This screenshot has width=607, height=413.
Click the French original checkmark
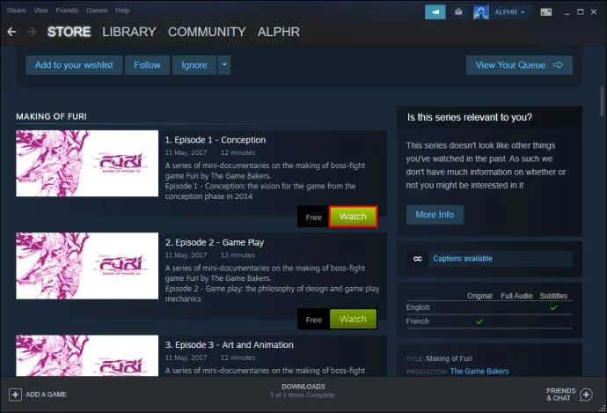pyautogui.click(x=479, y=321)
